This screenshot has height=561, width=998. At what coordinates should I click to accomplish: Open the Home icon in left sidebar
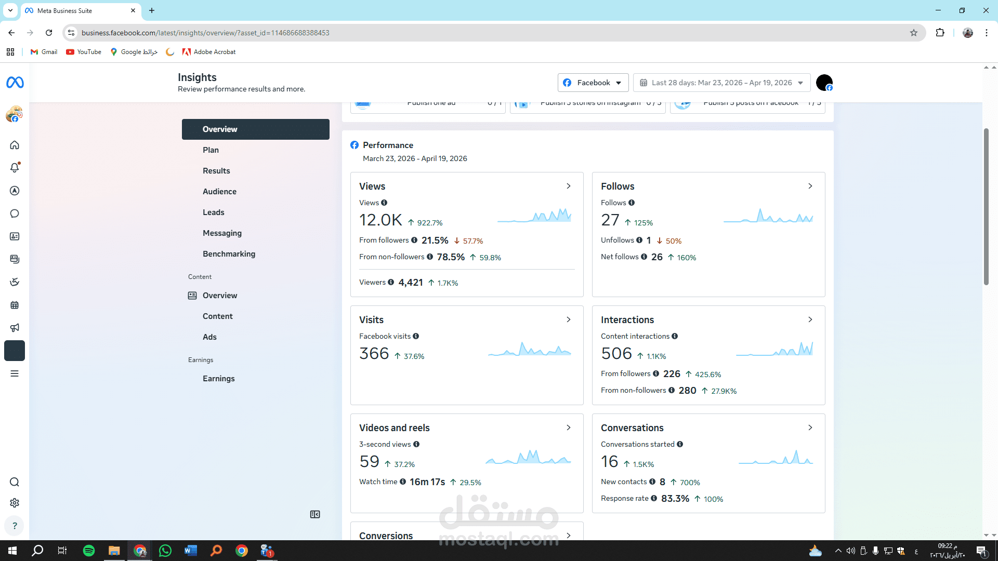(x=15, y=145)
